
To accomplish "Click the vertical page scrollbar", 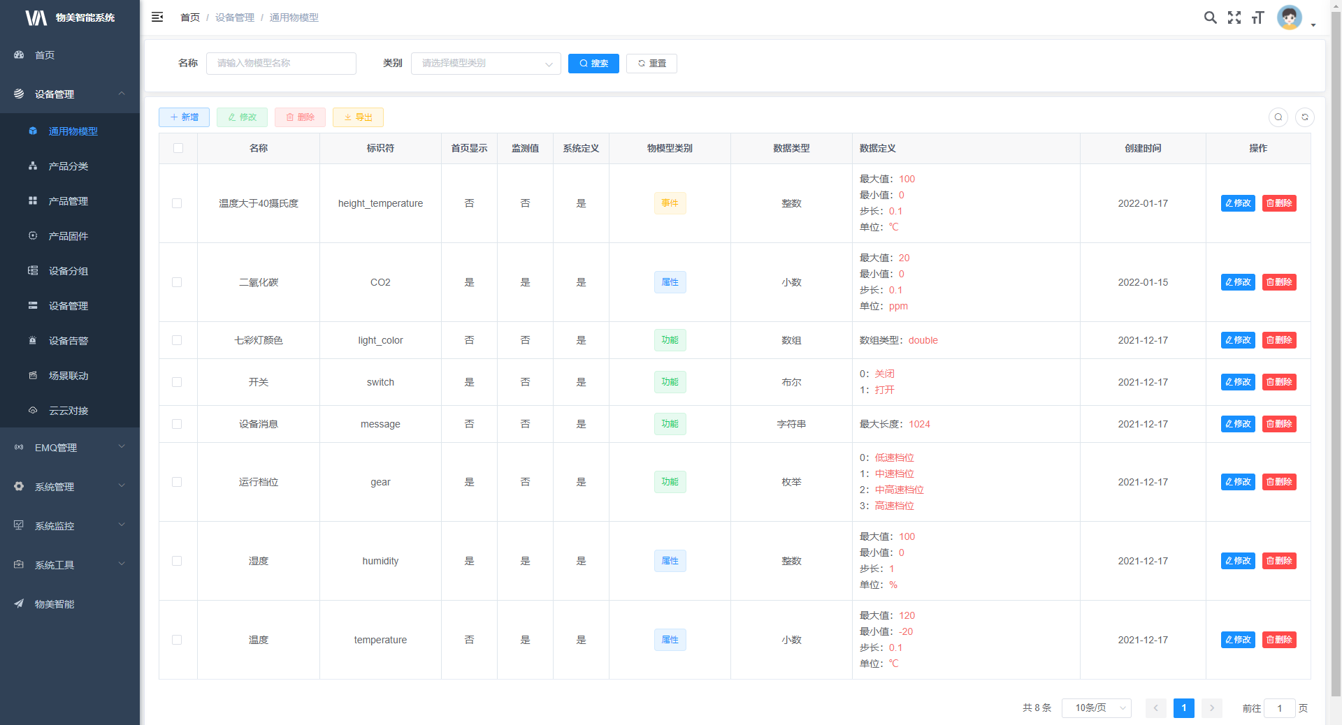I will pyautogui.click(x=1336, y=349).
